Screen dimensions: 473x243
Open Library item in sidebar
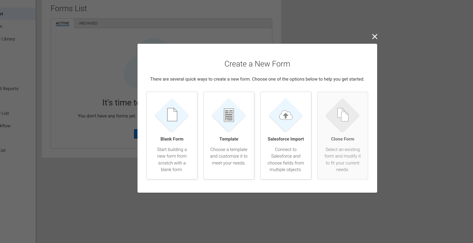coord(8,39)
